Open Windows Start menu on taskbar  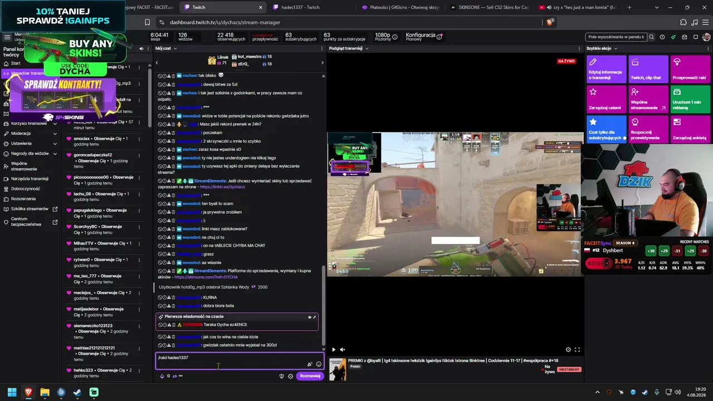click(12, 392)
